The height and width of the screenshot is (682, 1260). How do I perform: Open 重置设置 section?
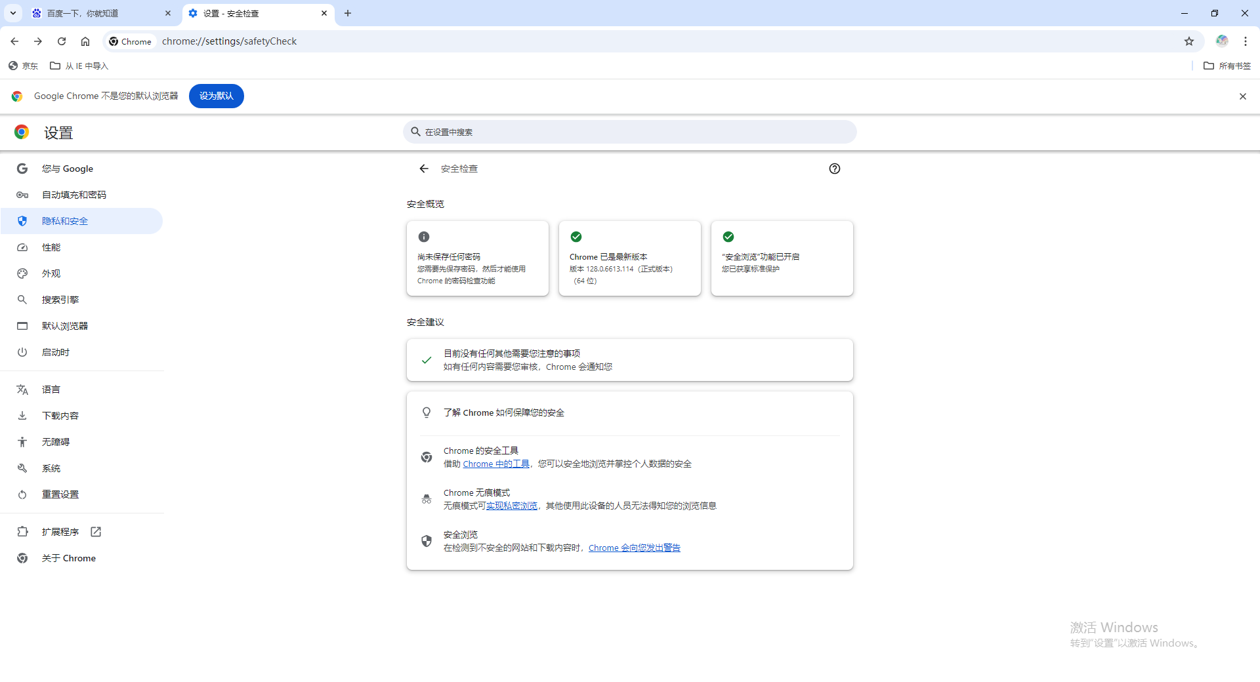click(x=81, y=494)
